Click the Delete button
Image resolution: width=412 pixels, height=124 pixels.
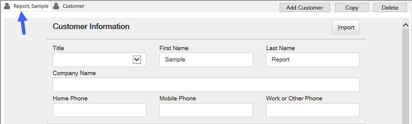(x=390, y=8)
